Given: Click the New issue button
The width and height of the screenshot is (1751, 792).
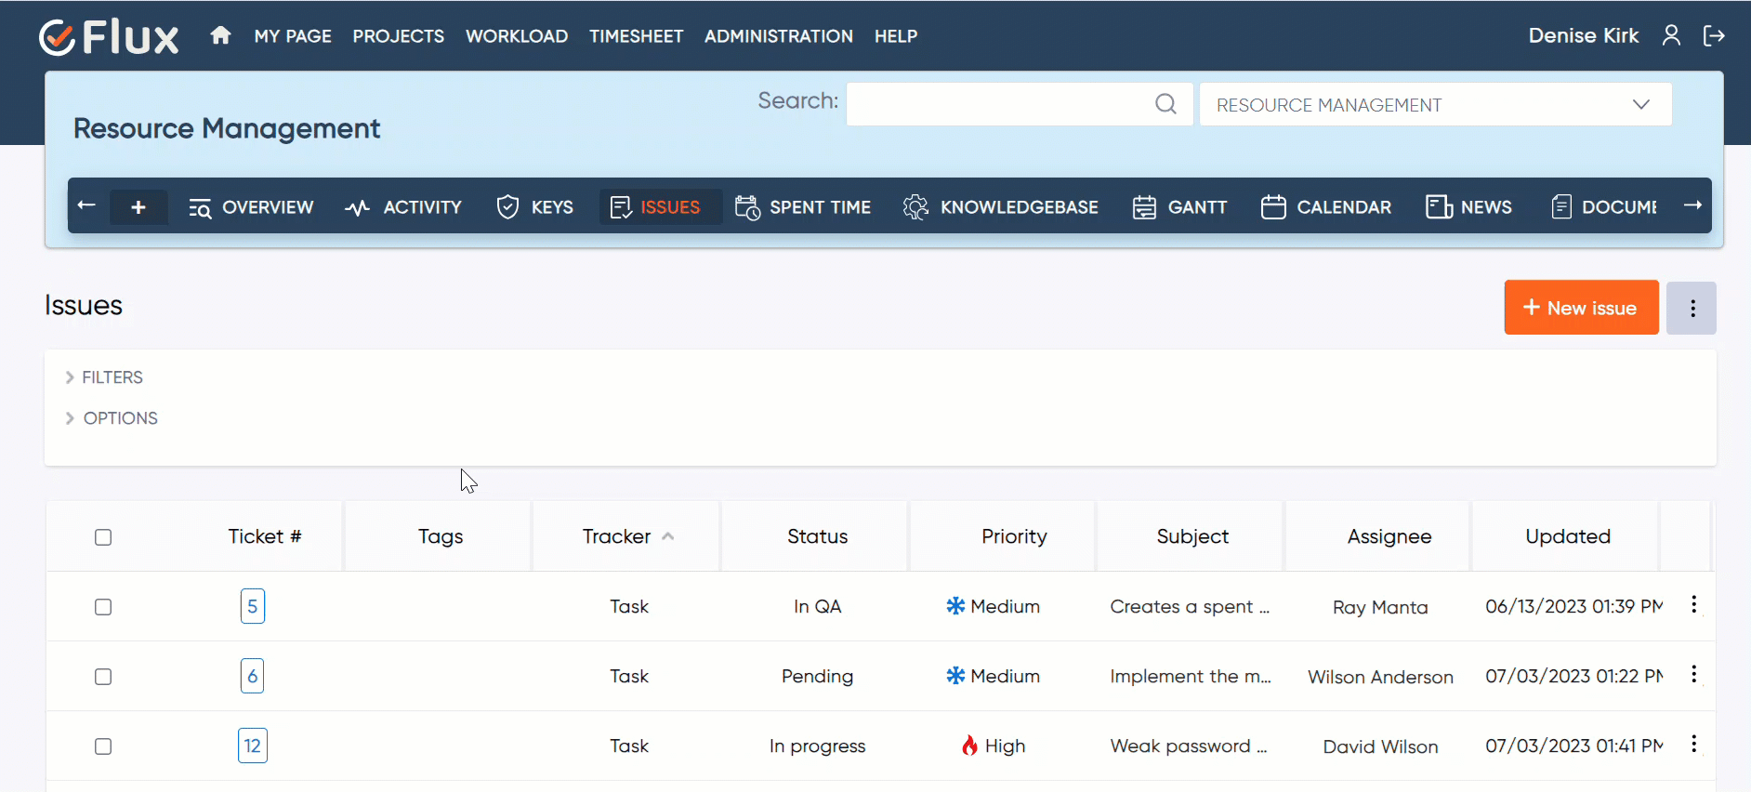Looking at the screenshot, I should 1581,308.
